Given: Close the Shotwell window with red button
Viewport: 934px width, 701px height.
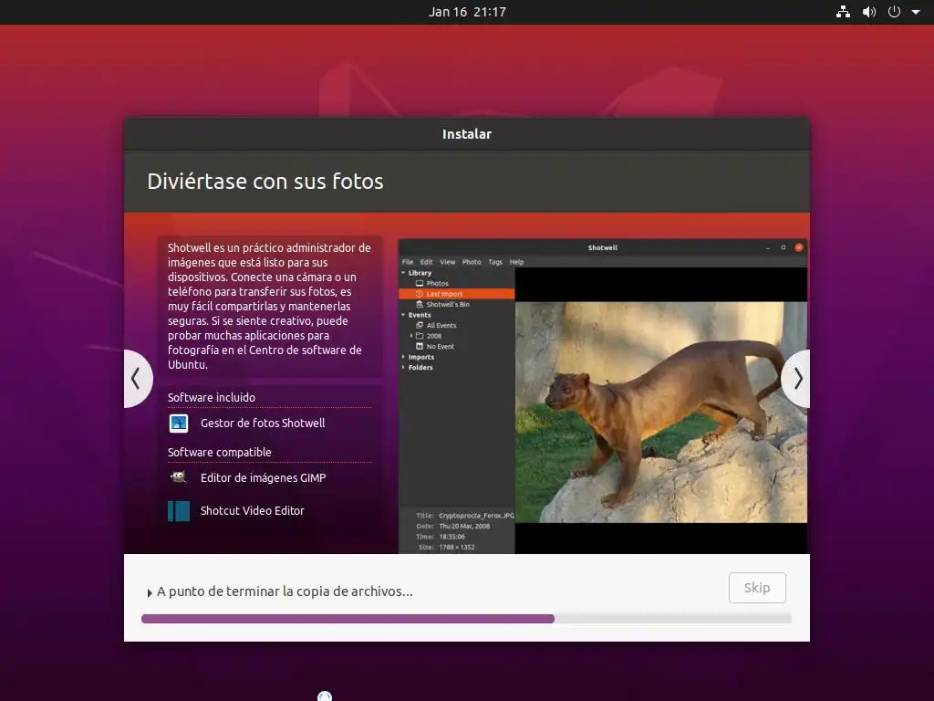Looking at the screenshot, I should click(x=799, y=247).
